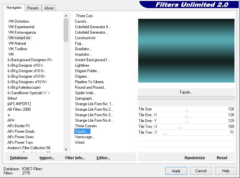240x178 pixels.
Task: Select the Cassini... filter
Action: 82,21
